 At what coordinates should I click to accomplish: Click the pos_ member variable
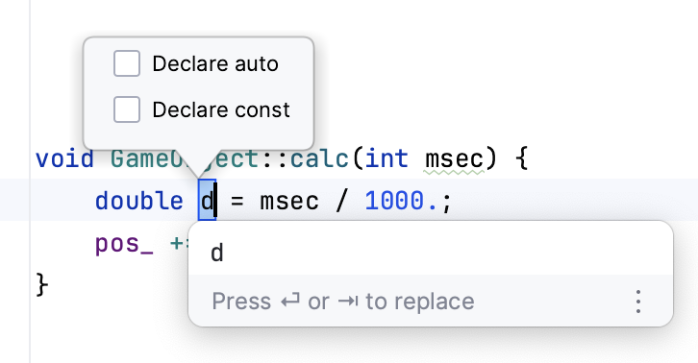click(x=124, y=244)
